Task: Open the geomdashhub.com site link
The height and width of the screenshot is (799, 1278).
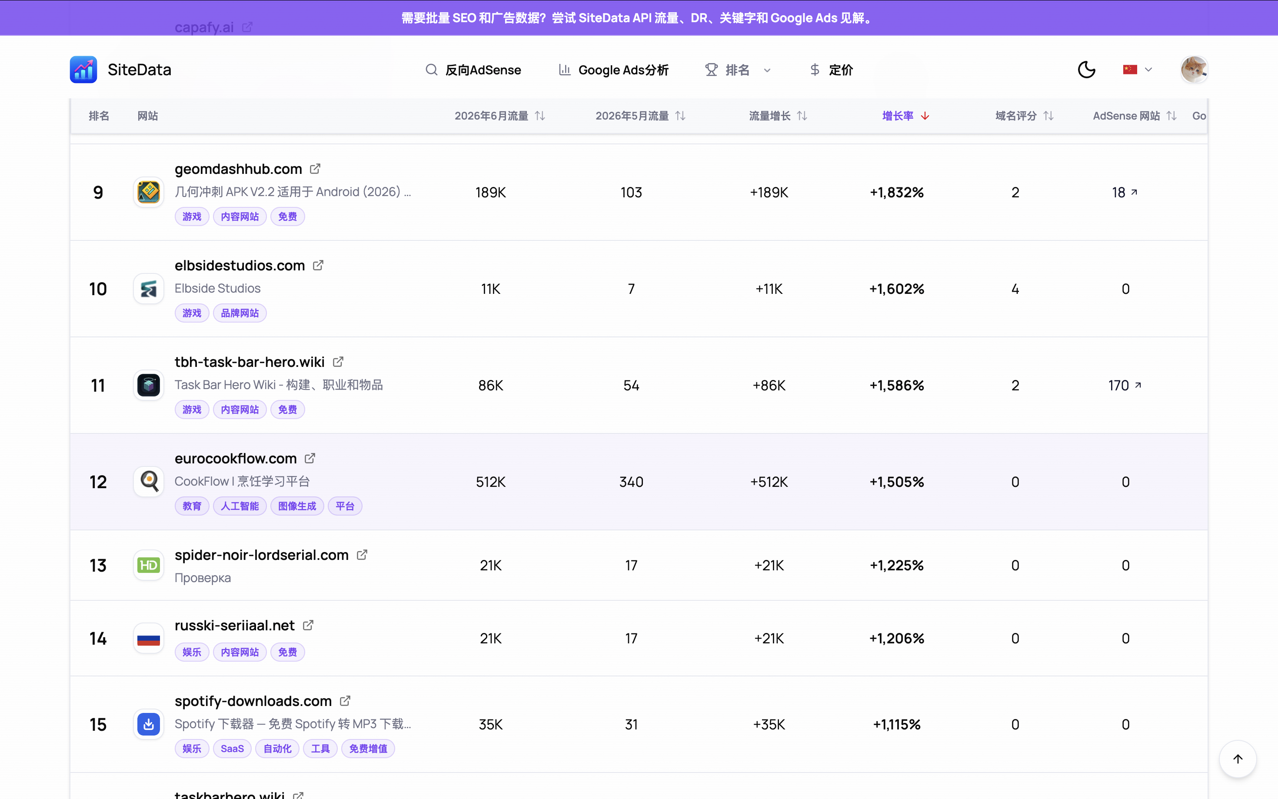Action: point(238,169)
